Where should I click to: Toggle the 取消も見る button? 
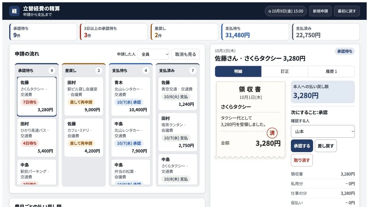pos(185,54)
